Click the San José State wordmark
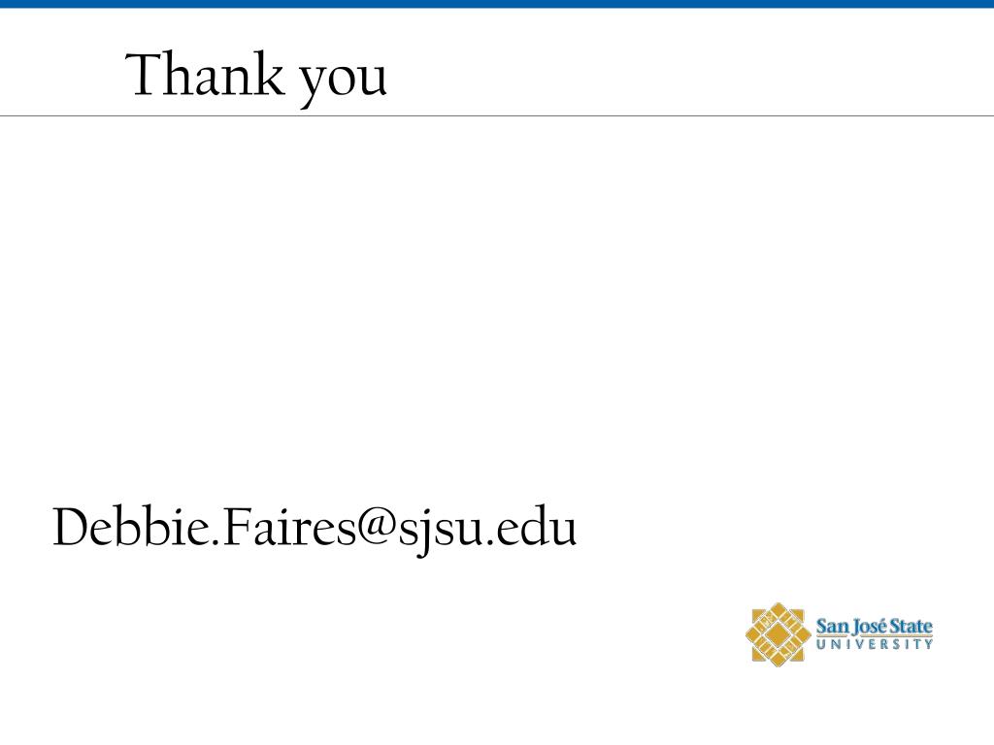 [x=875, y=628]
